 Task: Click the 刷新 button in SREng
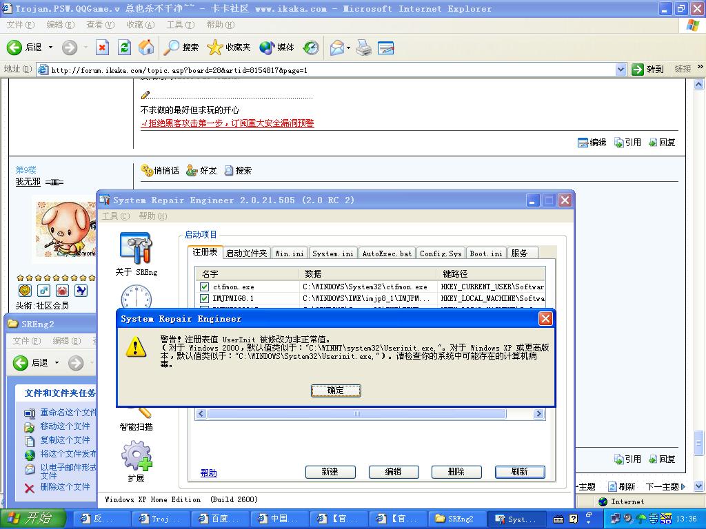[x=520, y=471]
